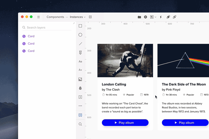Screen dimensions: 209x139
Task: Click 'by The Clash' text
Action: coord(111,90)
